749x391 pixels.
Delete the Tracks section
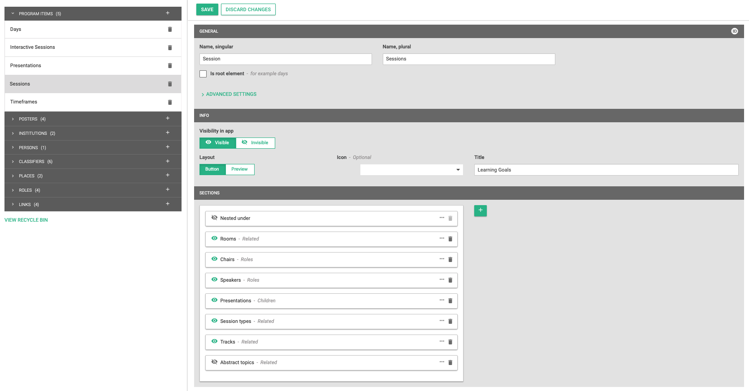pos(450,342)
